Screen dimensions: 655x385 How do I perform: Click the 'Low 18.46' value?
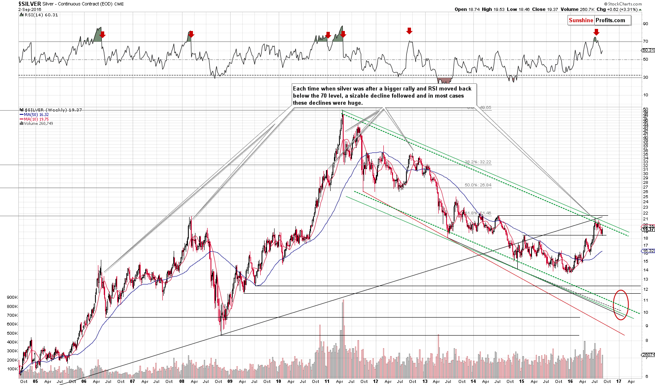pos(517,9)
